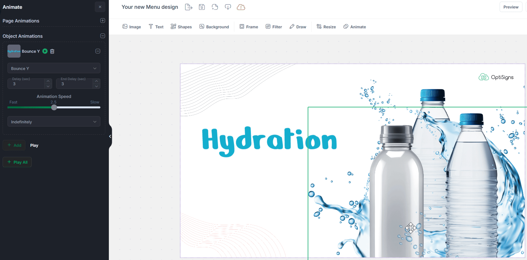This screenshot has height=260, width=527.
Task: Click the End Delay (sec) input field
Action: (x=74, y=84)
